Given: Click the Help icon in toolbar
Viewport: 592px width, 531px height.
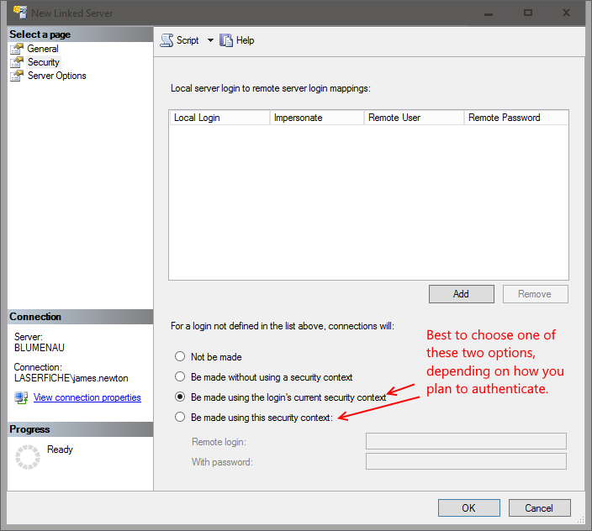Looking at the screenshot, I should 226,40.
